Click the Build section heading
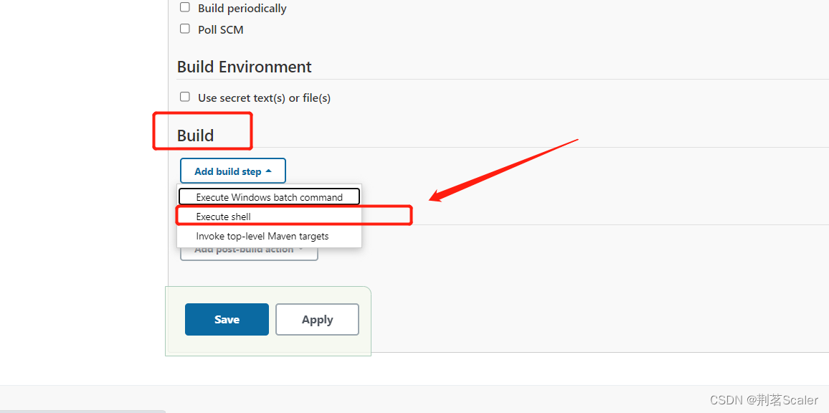 (195, 136)
